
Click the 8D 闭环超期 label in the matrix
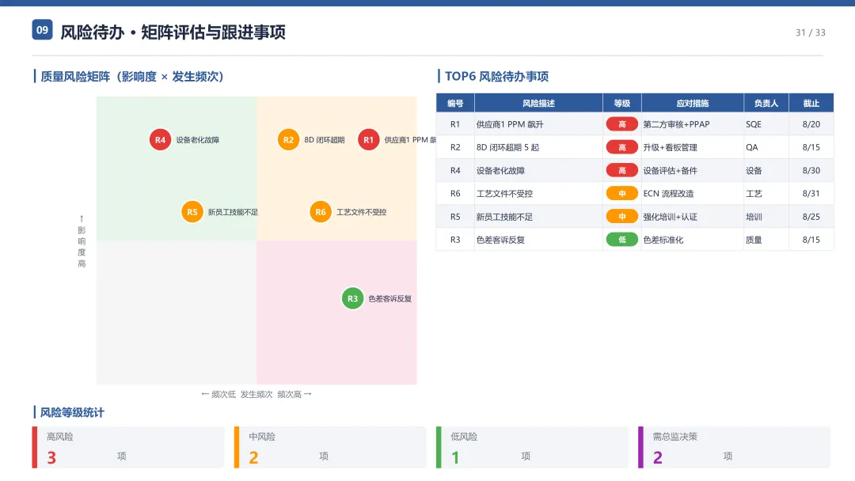[x=325, y=140]
